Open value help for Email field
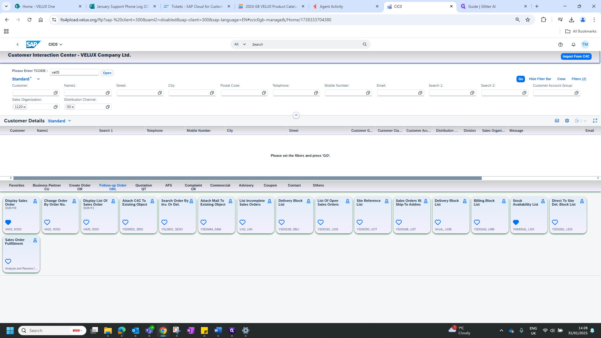This screenshot has height=338, width=601. 420,93
